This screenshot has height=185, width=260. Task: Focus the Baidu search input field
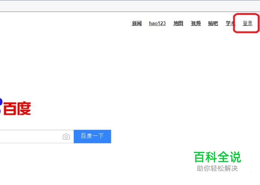click(x=37, y=136)
